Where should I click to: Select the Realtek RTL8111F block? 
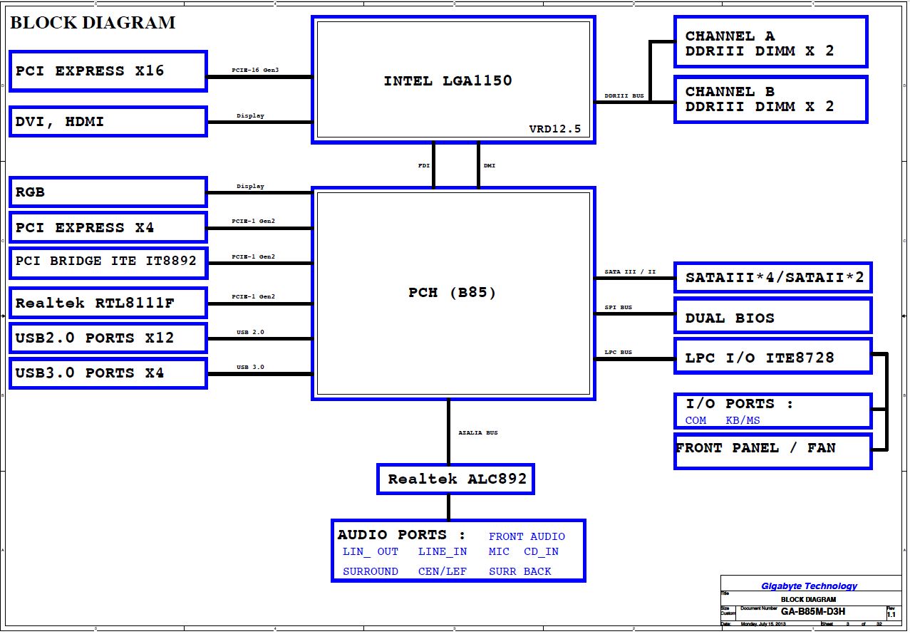pos(108,303)
